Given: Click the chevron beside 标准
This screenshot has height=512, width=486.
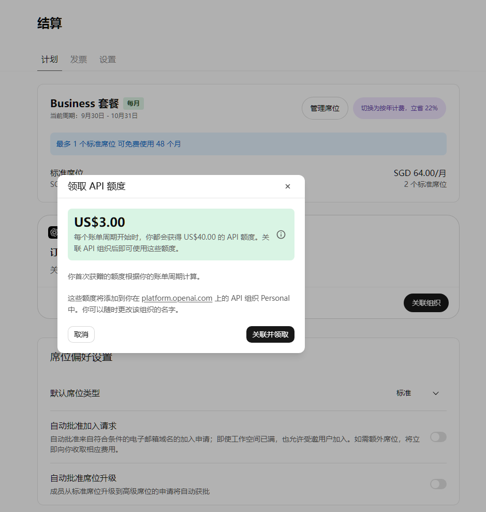Looking at the screenshot, I should click(x=436, y=393).
